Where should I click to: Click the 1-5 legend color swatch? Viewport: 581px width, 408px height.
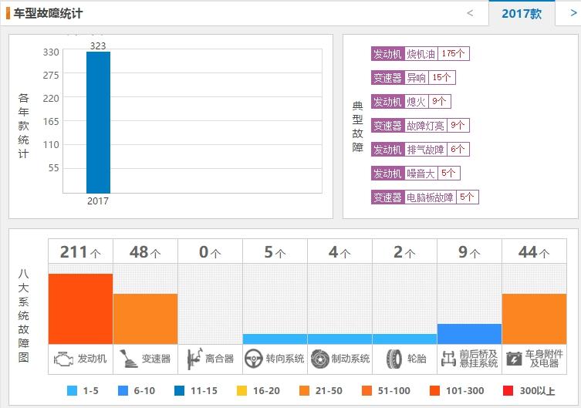[x=72, y=390]
